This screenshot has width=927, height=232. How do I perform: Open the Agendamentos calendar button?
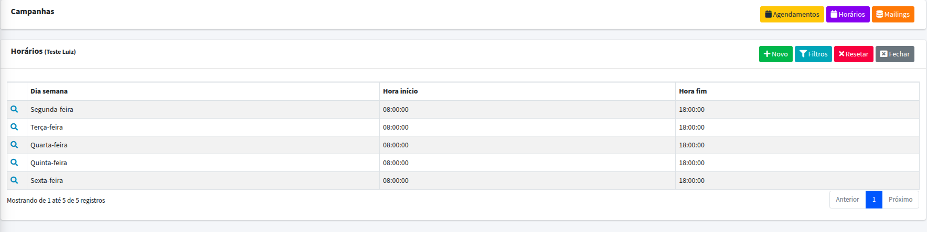[x=792, y=14]
